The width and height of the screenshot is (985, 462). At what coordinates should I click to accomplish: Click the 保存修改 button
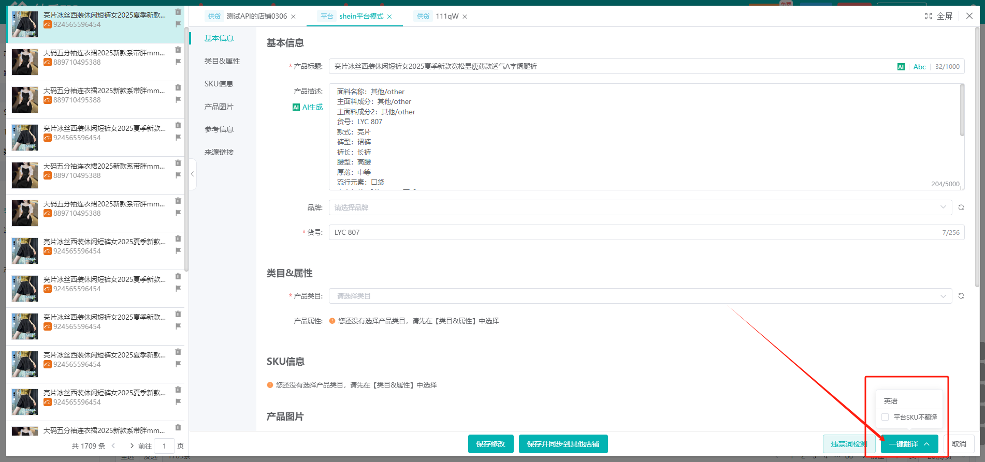click(491, 444)
